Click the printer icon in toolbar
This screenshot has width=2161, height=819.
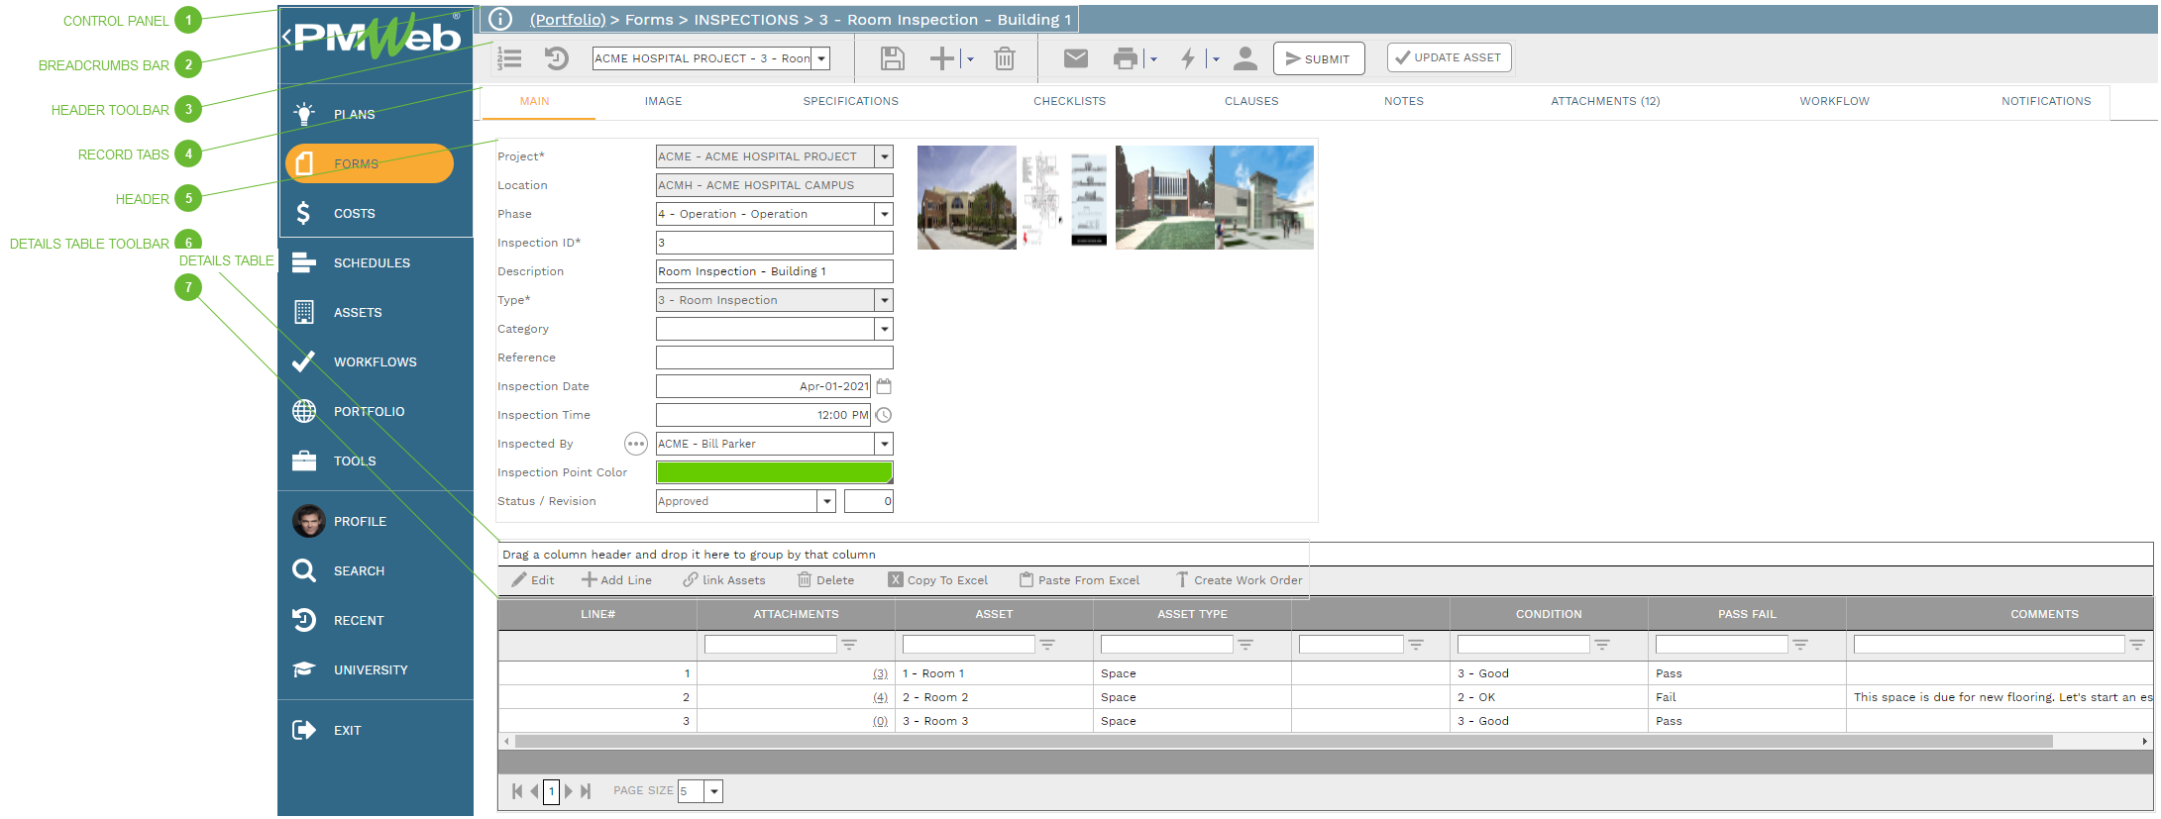pos(1125,59)
